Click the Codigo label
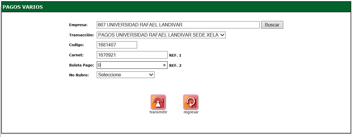 [76, 45]
